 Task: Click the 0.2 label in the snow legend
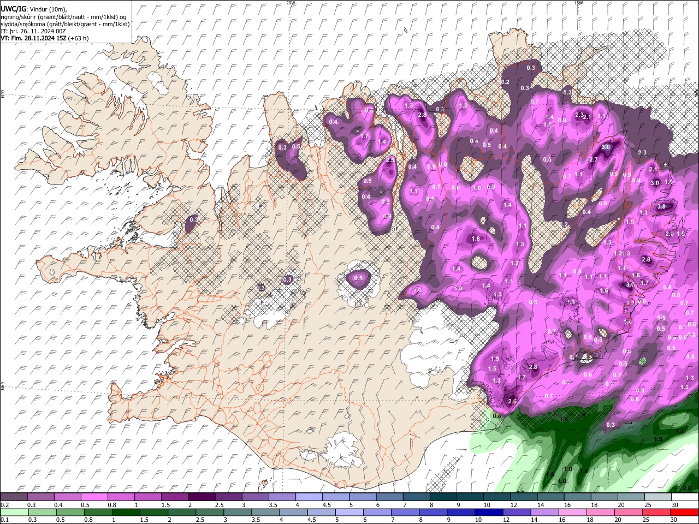point(4,505)
